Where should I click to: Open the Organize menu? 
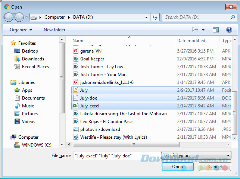[x=21, y=30]
